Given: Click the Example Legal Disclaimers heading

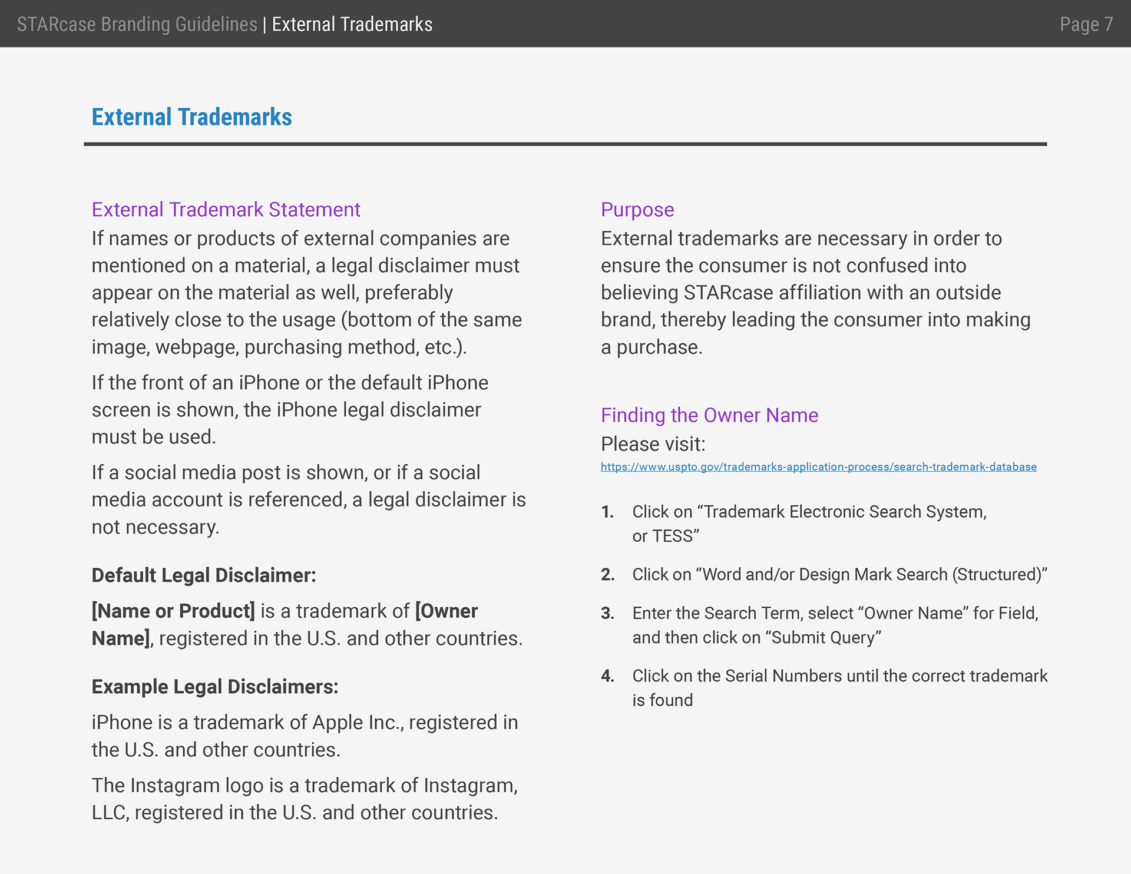Looking at the screenshot, I should tap(215, 687).
